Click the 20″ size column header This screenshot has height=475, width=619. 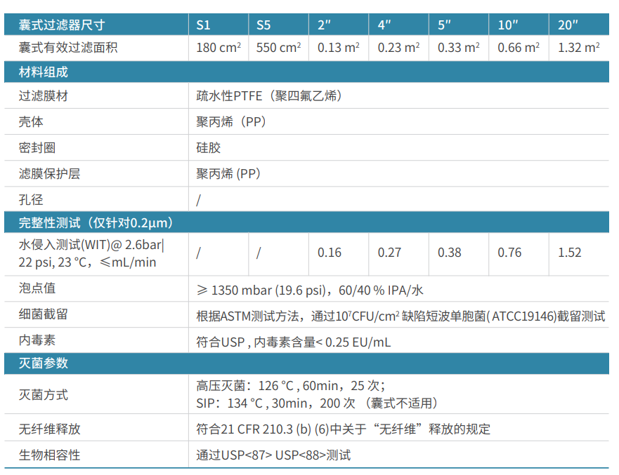pos(568,25)
